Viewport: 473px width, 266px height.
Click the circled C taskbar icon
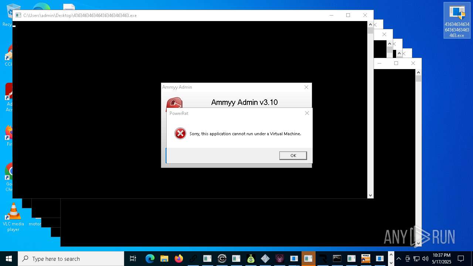(222, 259)
